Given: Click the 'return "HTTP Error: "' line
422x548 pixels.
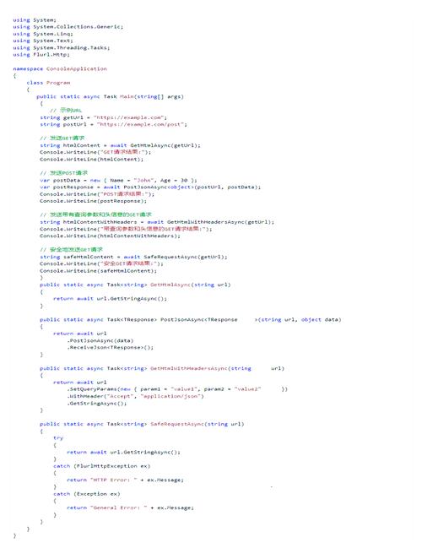Looking at the screenshot, I should [125, 480].
